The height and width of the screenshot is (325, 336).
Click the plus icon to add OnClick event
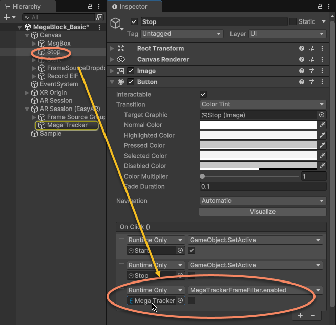tap(301, 315)
